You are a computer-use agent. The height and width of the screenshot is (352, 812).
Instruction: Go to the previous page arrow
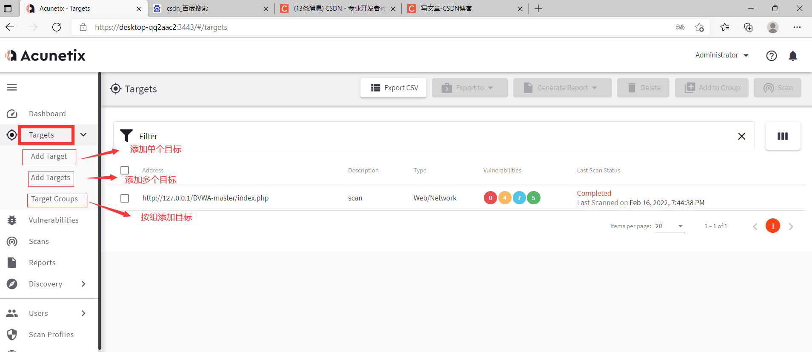[x=755, y=226]
